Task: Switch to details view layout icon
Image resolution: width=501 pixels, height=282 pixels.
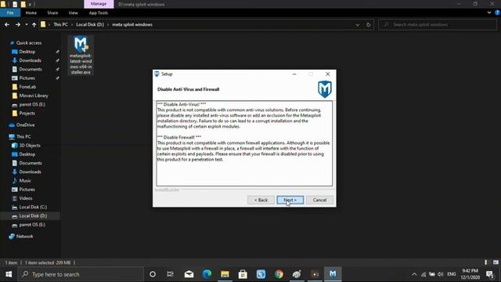Action: 486,262
